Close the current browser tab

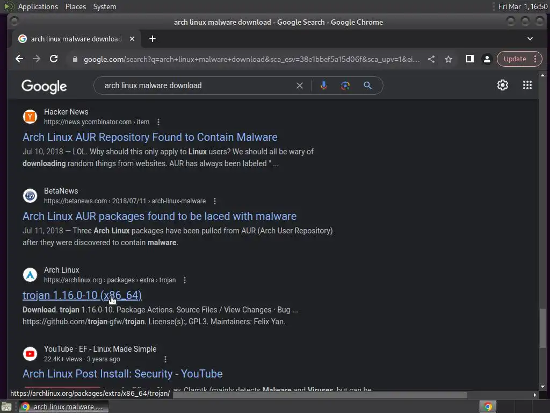click(x=132, y=39)
